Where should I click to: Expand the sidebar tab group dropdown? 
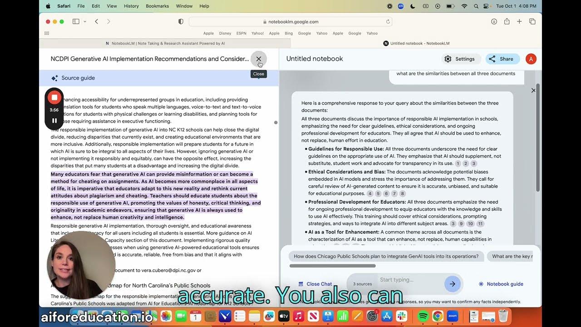coord(85,21)
